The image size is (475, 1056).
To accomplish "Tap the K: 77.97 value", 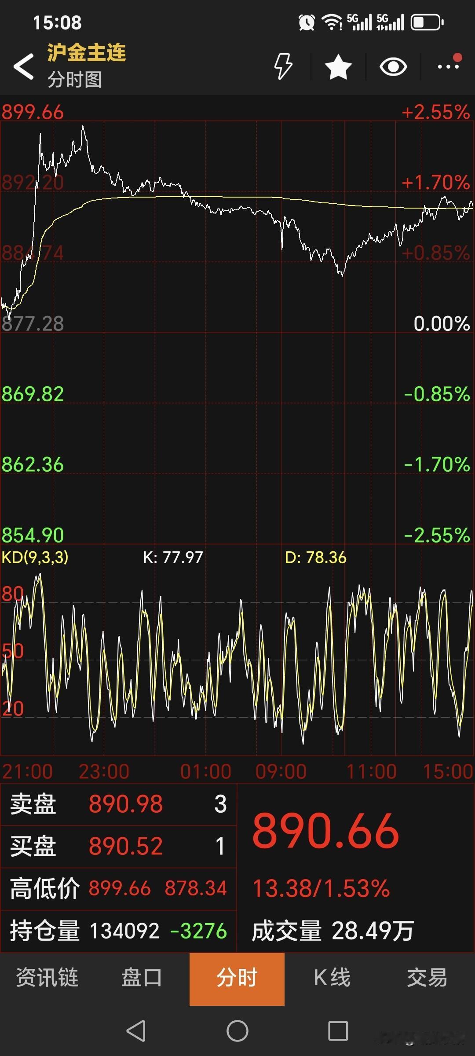I will pyautogui.click(x=173, y=557).
